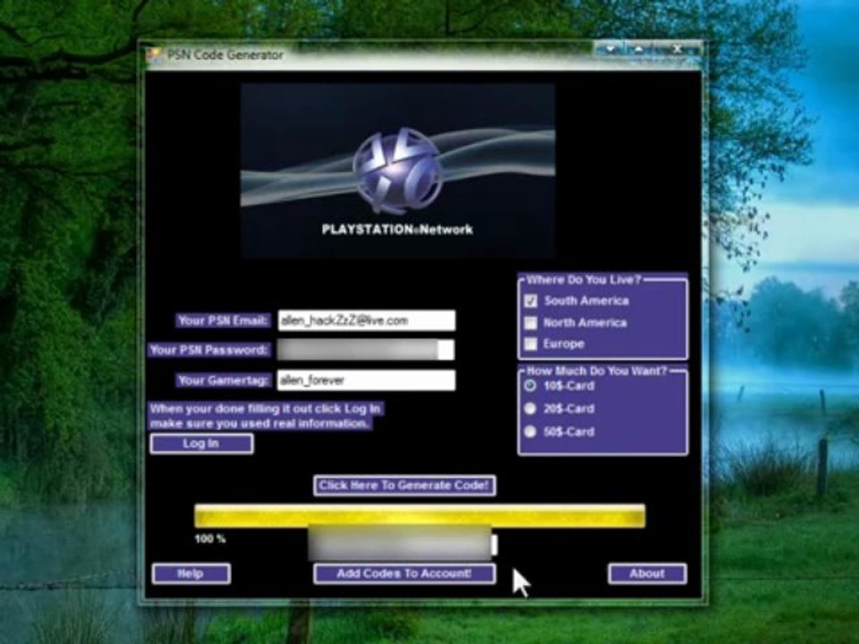
Task: Click the 'How Much Do You Want?' group title
Action: point(597,370)
